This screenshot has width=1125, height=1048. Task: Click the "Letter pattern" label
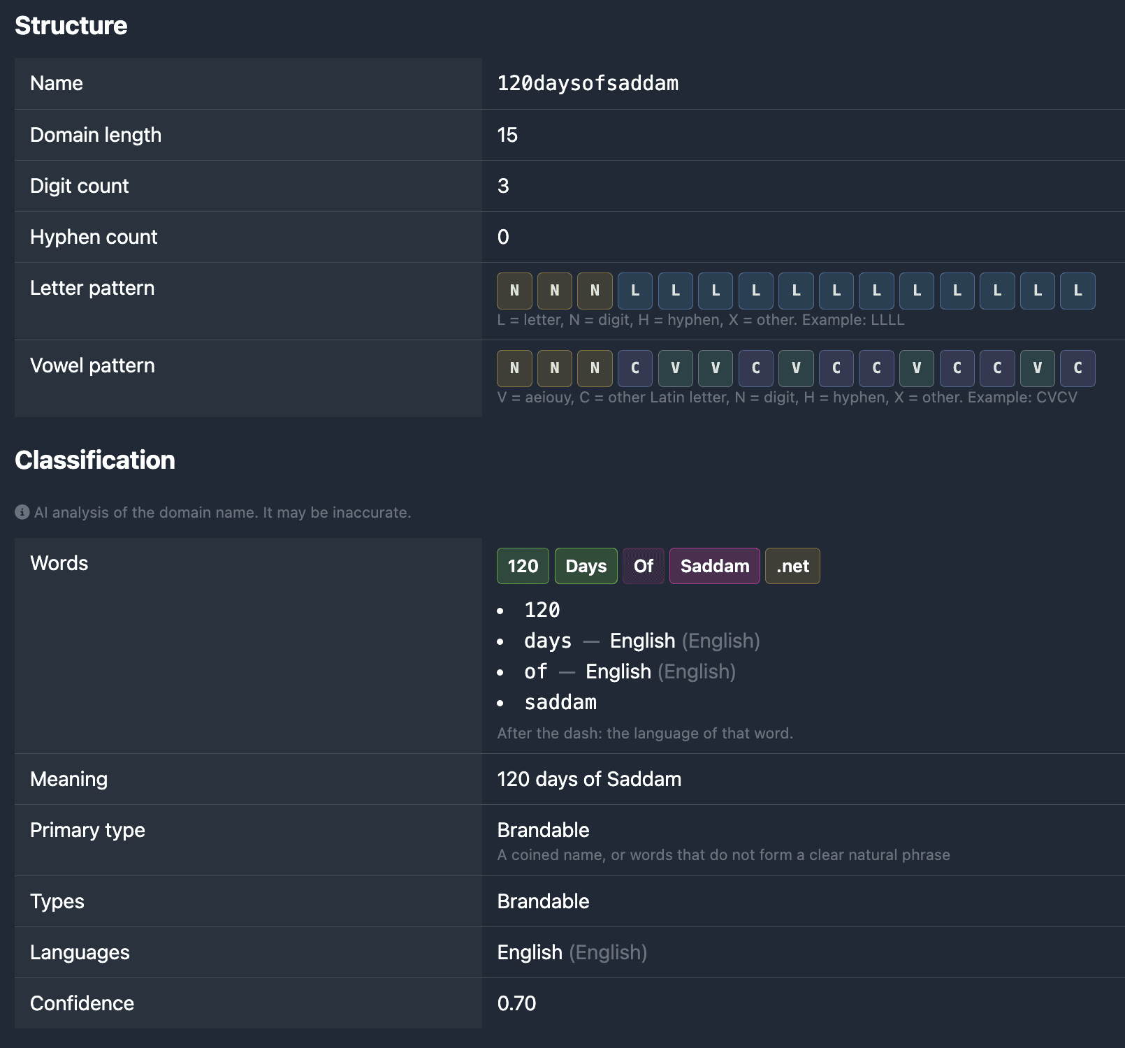tap(92, 288)
